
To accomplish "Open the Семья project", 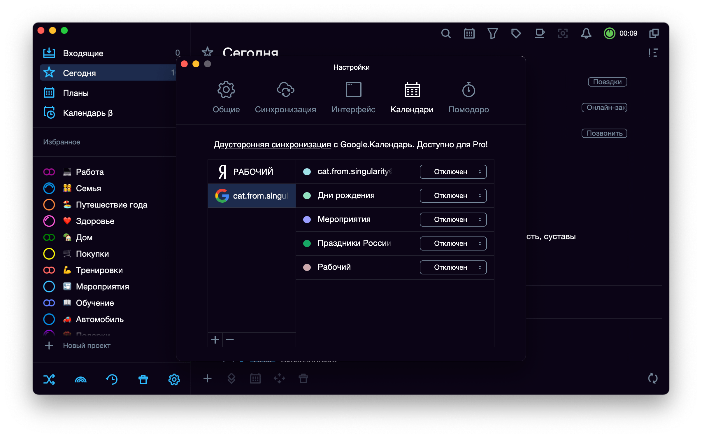I will click(108, 188).
